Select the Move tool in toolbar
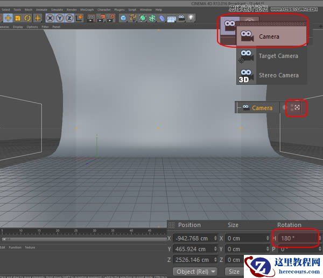 click(x=8, y=18)
